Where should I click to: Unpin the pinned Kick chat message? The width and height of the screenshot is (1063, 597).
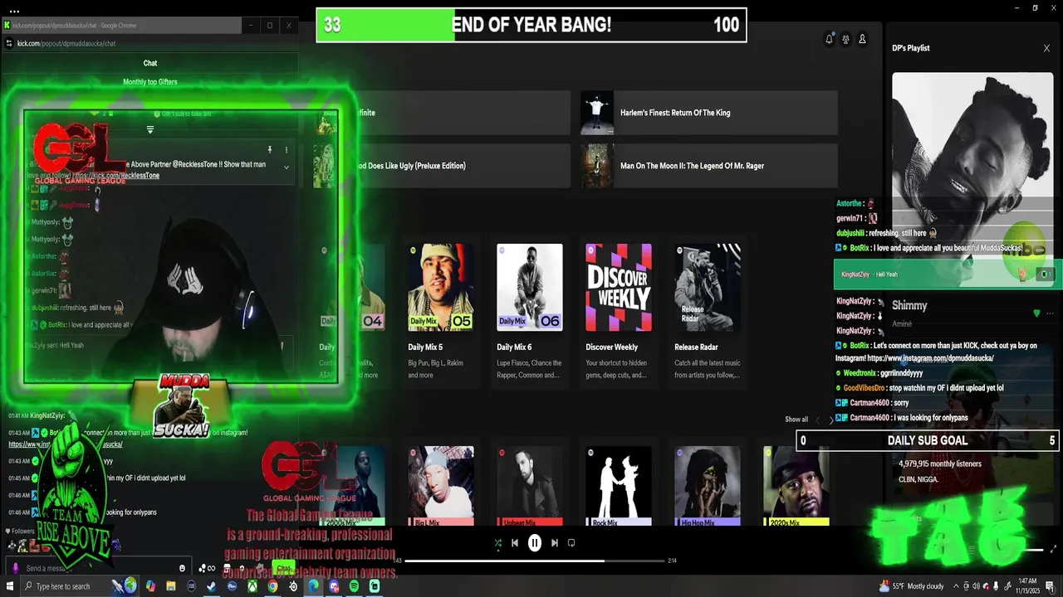[270, 150]
